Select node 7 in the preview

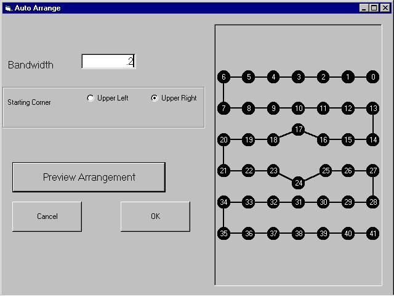click(x=223, y=109)
